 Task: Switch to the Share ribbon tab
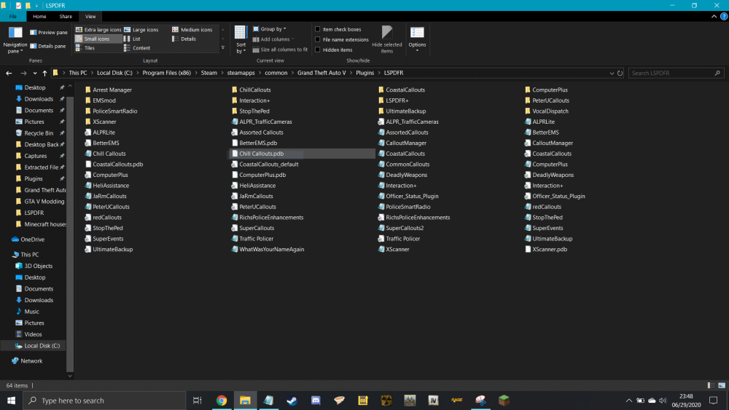pos(66,16)
